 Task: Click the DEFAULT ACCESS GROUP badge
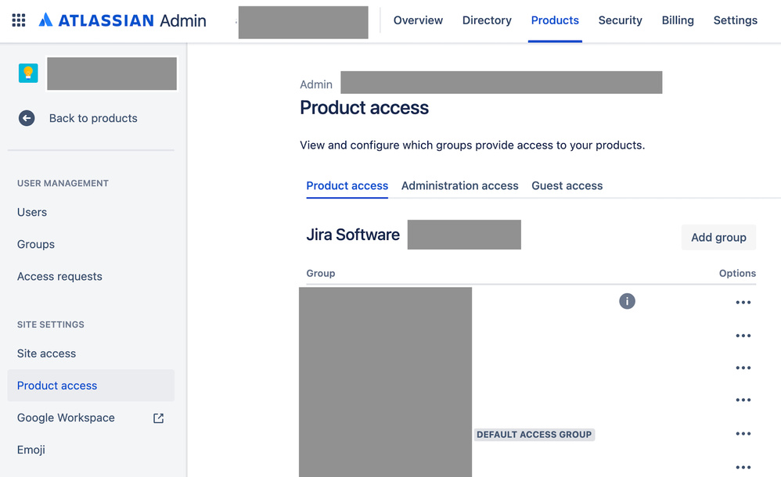click(x=534, y=435)
